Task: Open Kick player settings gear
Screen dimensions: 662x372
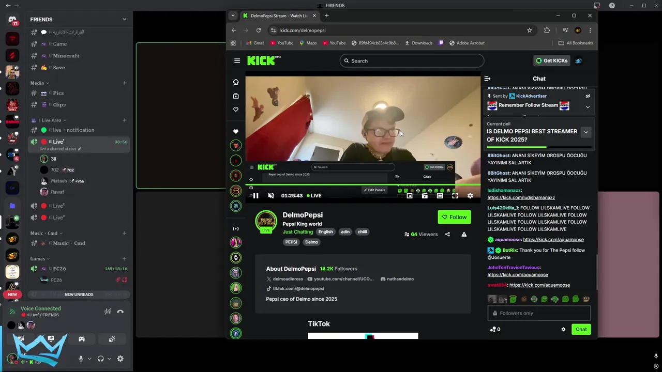Action: click(470, 196)
